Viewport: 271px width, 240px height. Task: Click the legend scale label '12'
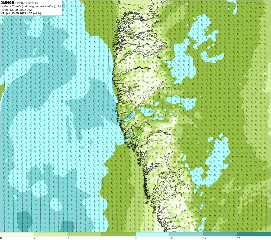coord(205,238)
